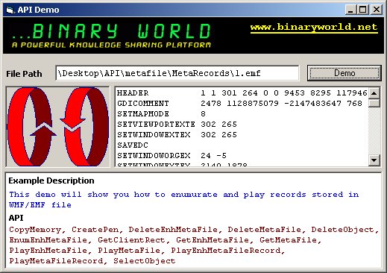Select the SAVEDC record row
Image resolution: width=387 pixels, height=273 pixels.
[242, 145]
